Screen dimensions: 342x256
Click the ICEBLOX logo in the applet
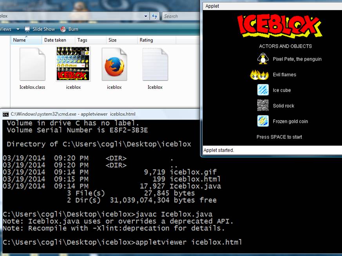pyautogui.click(x=280, y=26)
